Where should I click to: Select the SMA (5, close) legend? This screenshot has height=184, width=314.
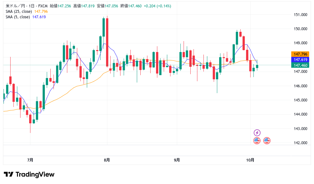click(x=18, y=17)
